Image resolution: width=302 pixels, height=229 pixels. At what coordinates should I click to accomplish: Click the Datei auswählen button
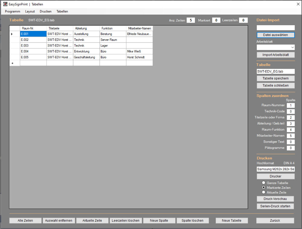click(275, 35)
